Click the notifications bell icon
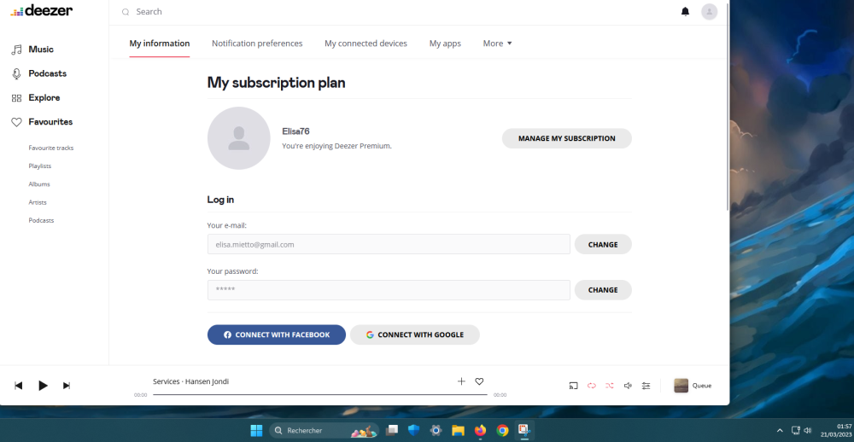 point(685,12)
